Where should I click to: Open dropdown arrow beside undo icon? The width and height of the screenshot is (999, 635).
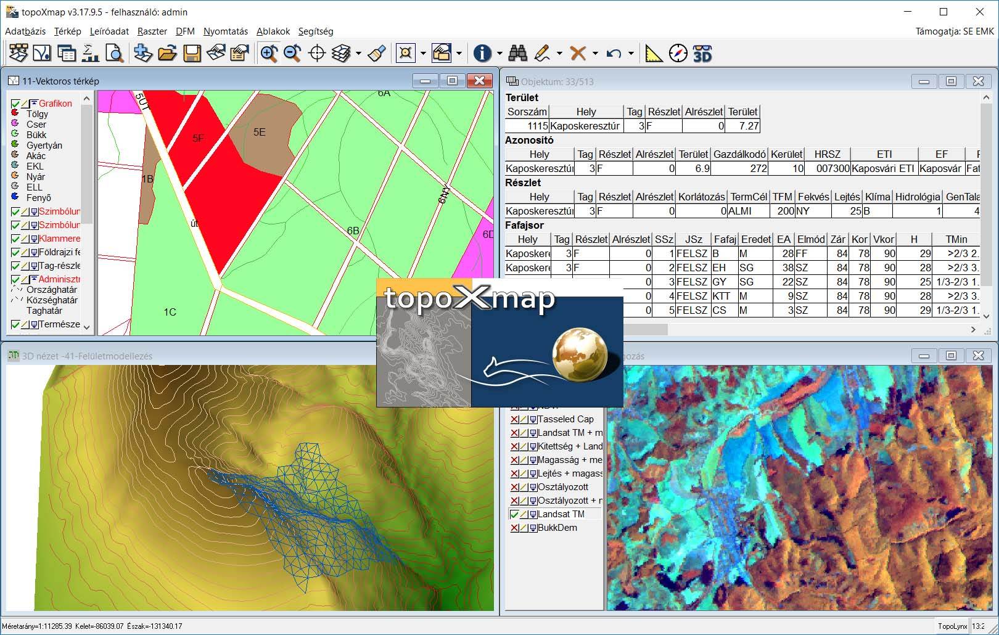click(631, 54)
